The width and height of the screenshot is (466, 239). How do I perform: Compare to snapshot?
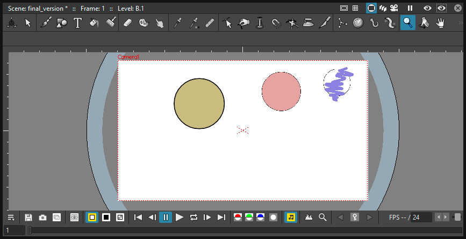click(56, 218)
